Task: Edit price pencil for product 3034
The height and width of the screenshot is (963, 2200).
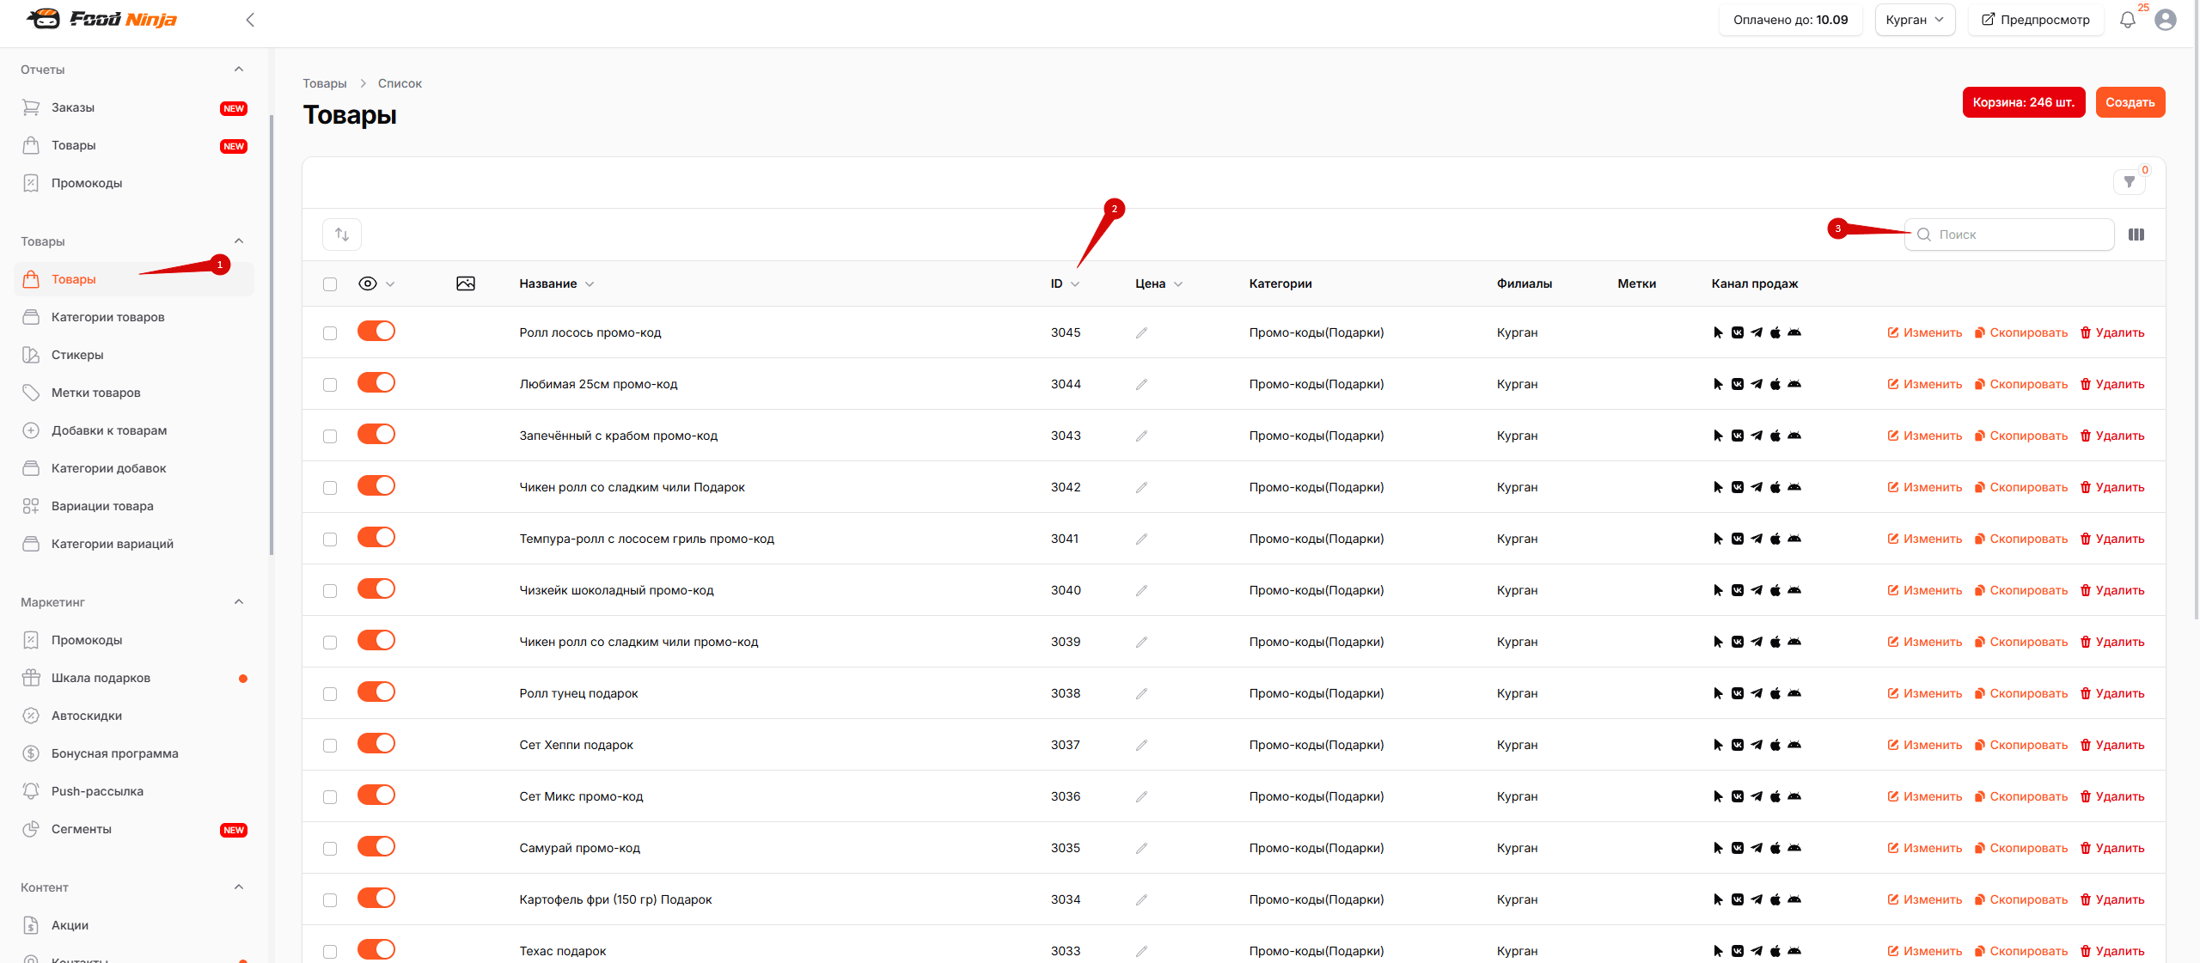Action: pyautogui.click(x=1141, y=899)
